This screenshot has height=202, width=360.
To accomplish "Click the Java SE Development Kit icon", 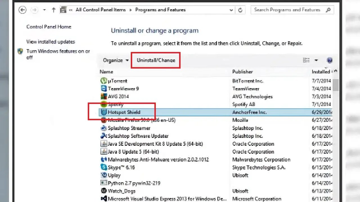I will pyautogui.click(x=103, y=144).
